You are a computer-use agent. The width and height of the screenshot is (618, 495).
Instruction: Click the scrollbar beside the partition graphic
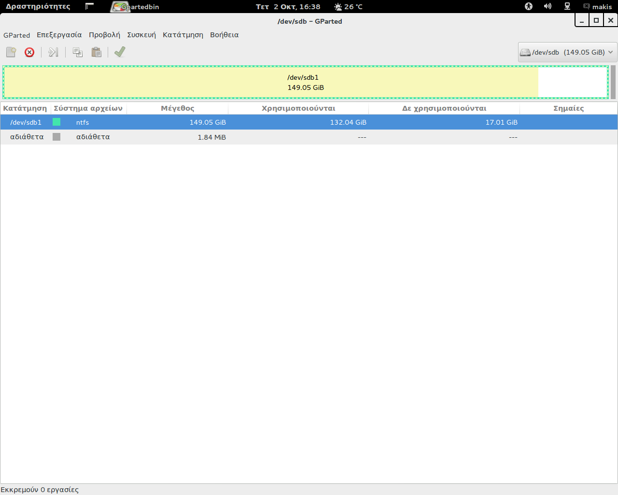coord(613,82)
